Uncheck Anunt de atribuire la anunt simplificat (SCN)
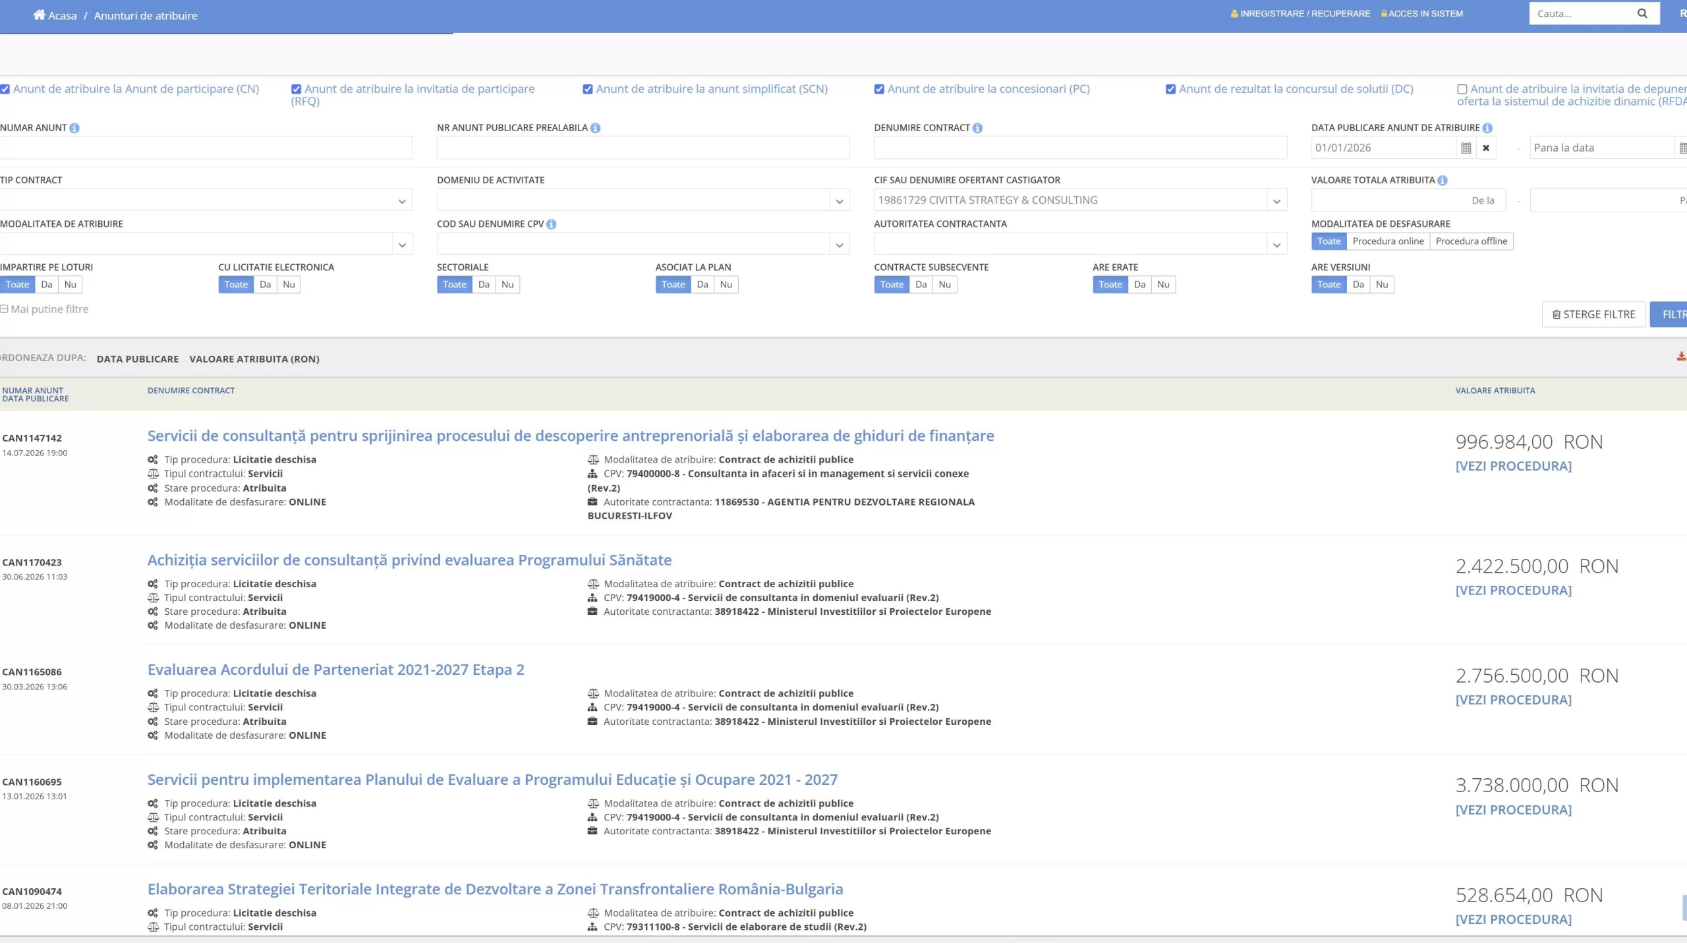 [588, 89]
